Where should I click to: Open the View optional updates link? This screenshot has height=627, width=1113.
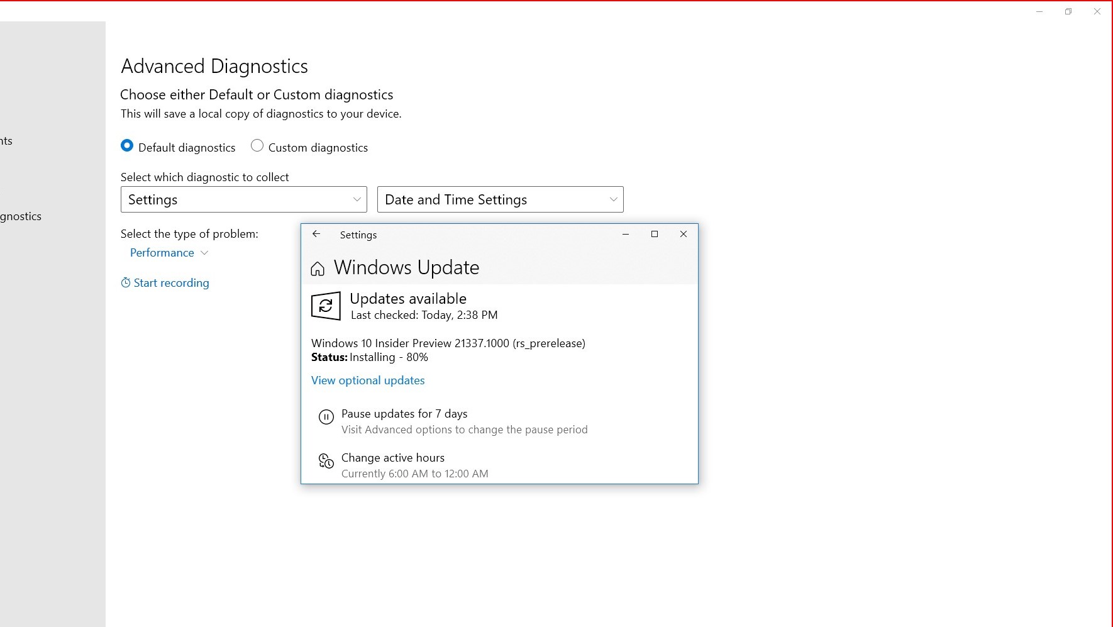pyautogui.click(x=368, y=380)
